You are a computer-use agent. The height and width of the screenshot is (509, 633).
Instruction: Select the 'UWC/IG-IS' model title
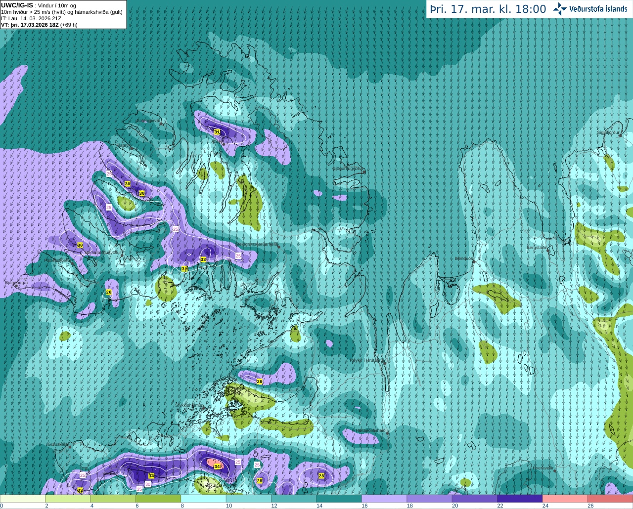17,5
